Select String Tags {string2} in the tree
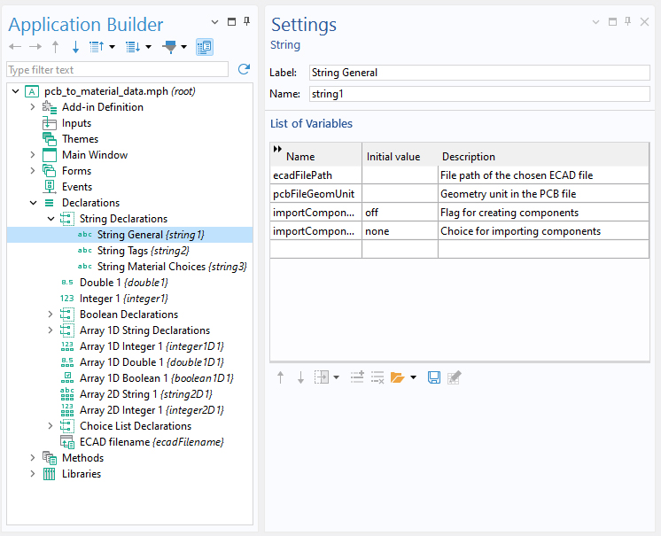This screenshot has height=536, width=661. pyautogui.click(x=143, y=251)
